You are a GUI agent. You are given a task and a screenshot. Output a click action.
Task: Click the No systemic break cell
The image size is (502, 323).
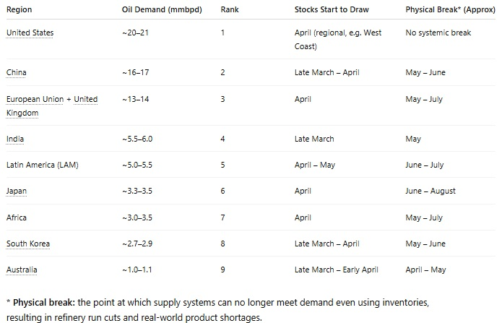tap(438, 33)
